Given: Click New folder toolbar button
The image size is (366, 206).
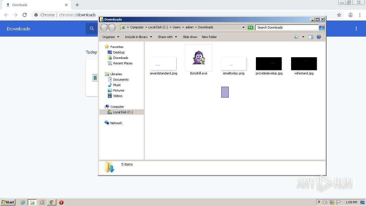Looking at the screenshot, I should [209, 37].
